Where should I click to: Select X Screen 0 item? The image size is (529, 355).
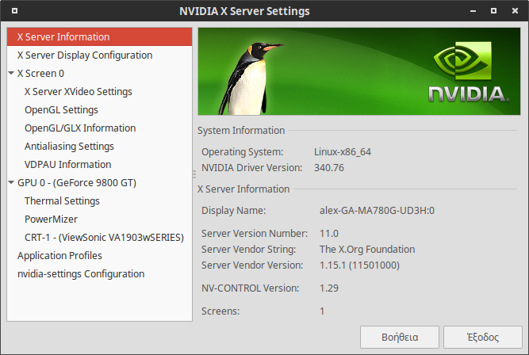tap(40, 73)
